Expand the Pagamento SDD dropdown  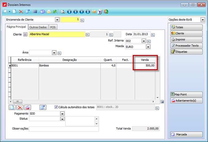(x=62, y=113)
